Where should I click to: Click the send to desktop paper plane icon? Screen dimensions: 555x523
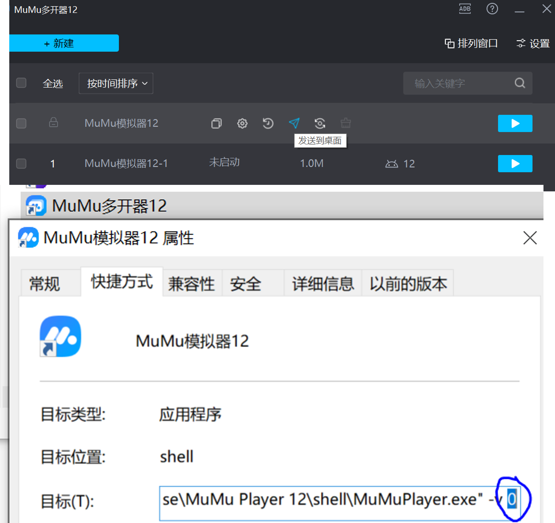[294, 123]
